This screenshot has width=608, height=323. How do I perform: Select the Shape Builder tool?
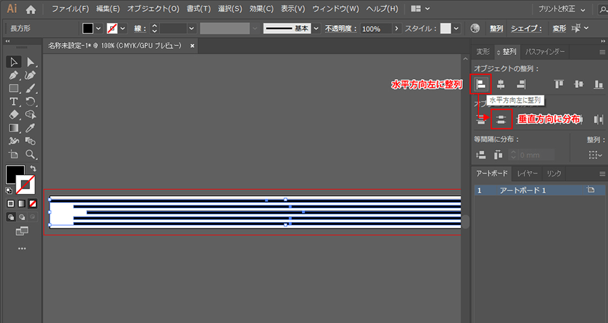click(x=30, y=115)
